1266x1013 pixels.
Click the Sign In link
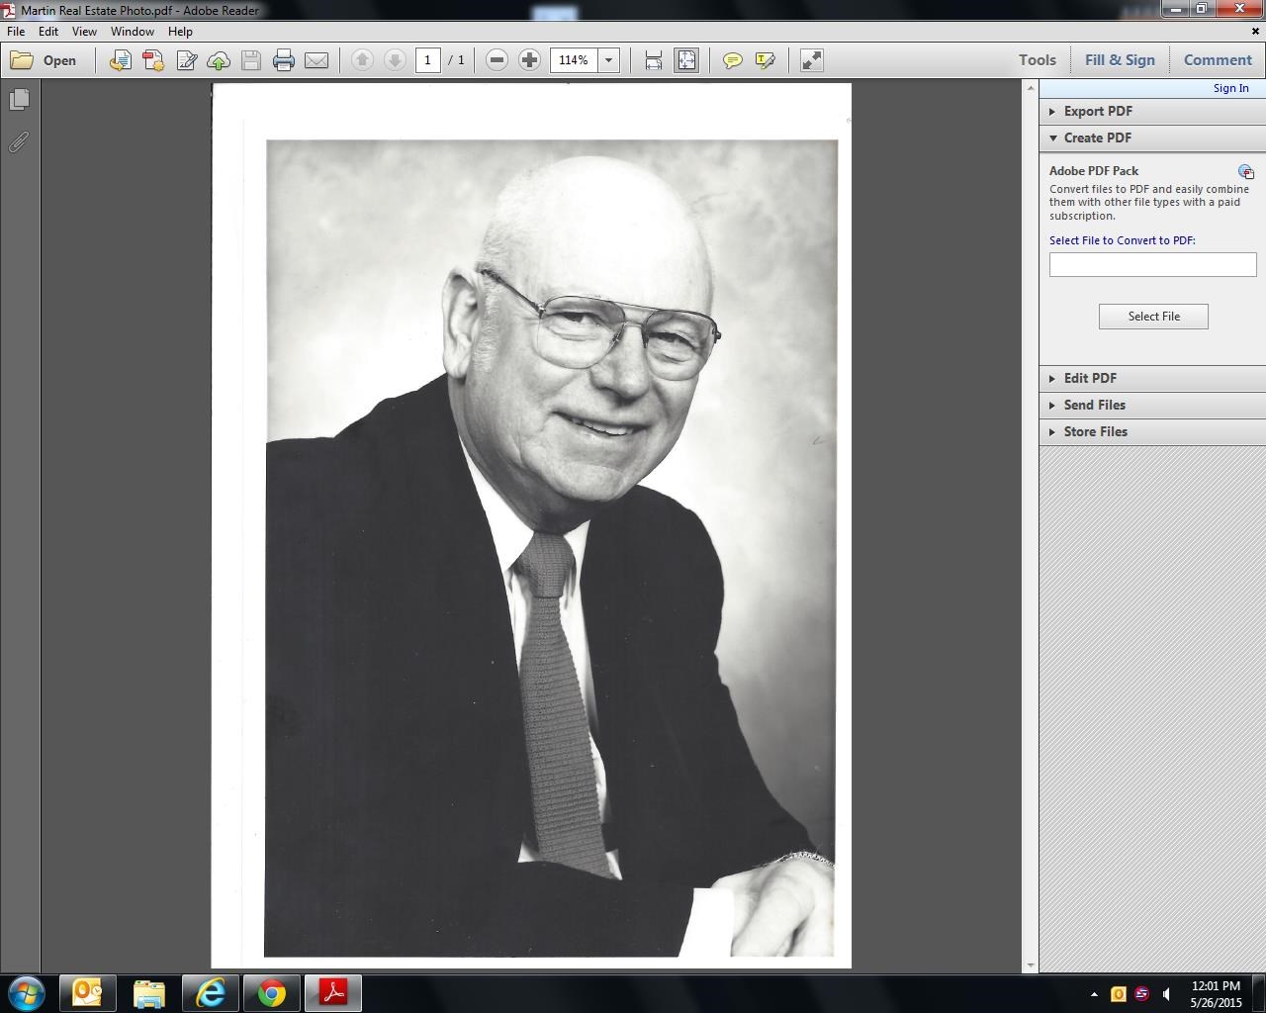[x=1230, y=88]
